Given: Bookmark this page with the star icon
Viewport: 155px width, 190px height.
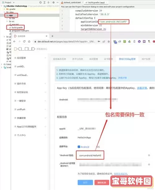Looking at the screenshot, I should (109, 42).
